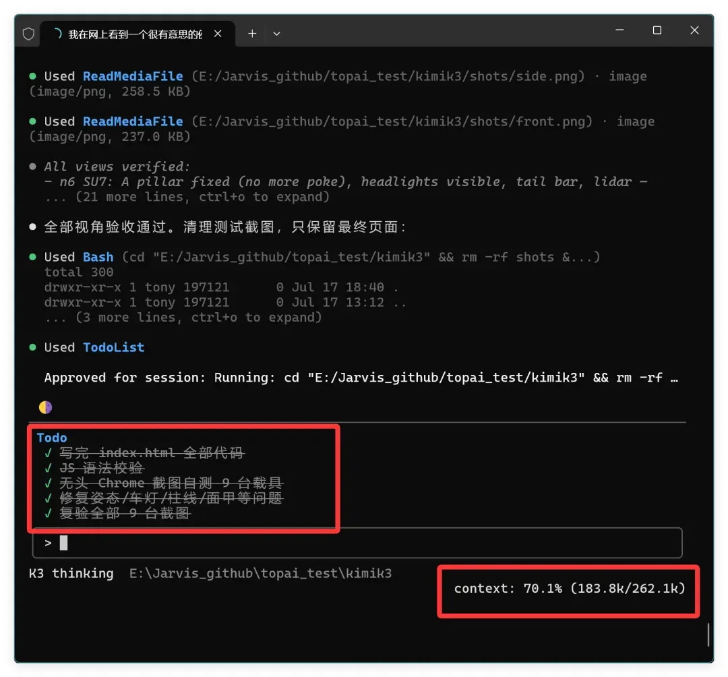
Task: Focus the command prompt input box
Action: pyautogui.click(x=357, y=543)
